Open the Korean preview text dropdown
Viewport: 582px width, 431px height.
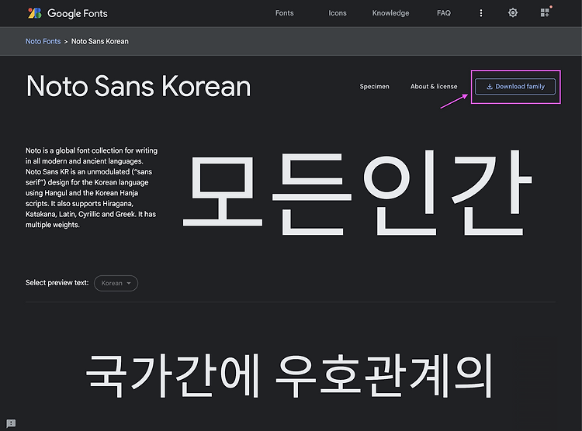click(x=116, y=283)
